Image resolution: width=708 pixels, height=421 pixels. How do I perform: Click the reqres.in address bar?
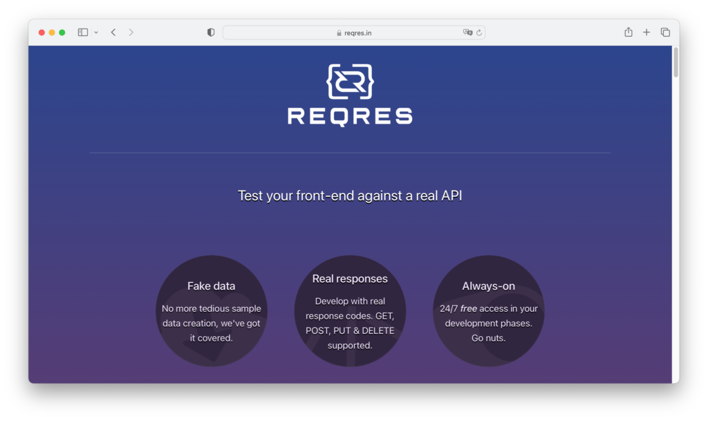(x=354, y=32)
